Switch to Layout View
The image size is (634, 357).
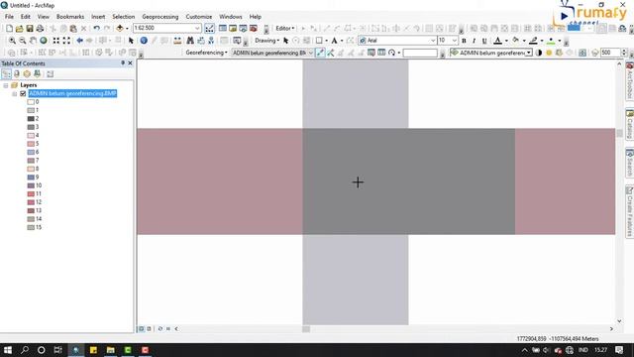(x=149, y=329)
